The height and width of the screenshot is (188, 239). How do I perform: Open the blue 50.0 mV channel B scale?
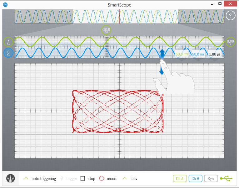198,54
